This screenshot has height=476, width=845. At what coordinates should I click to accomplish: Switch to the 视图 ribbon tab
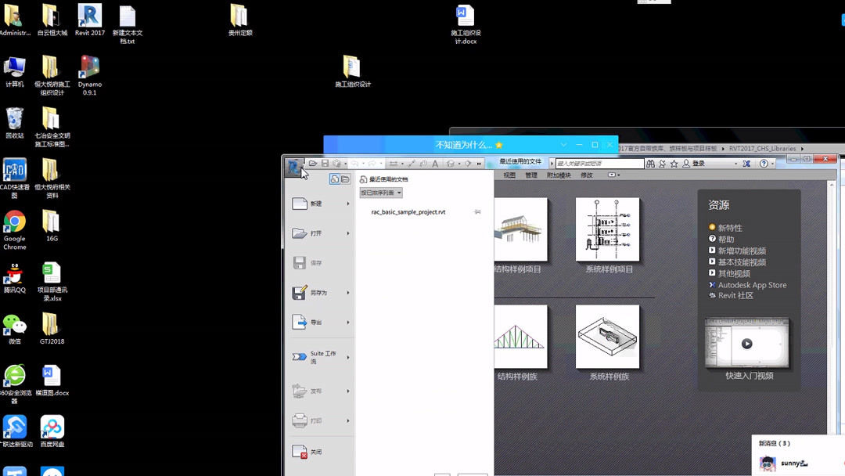(x=509, y=175)
